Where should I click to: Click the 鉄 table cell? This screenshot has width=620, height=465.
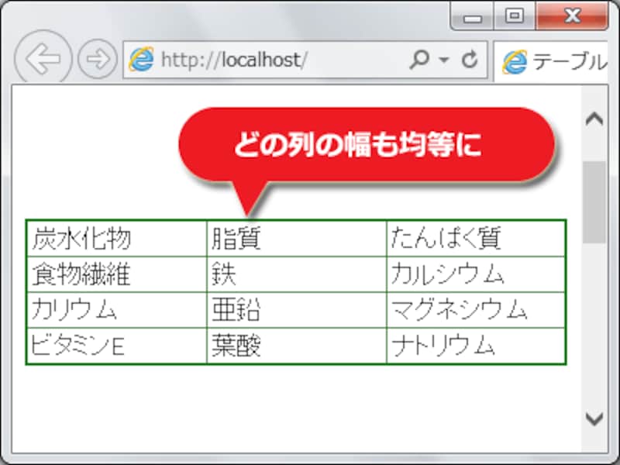(x=297, y=274)
